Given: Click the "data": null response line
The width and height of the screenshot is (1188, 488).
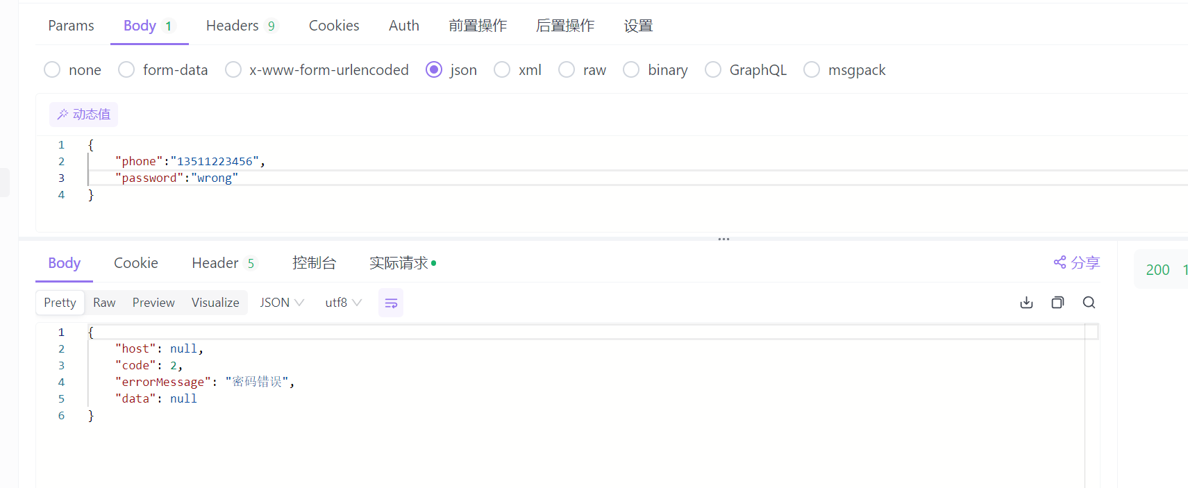Looking at the screenshot, I should coord(156,398).
